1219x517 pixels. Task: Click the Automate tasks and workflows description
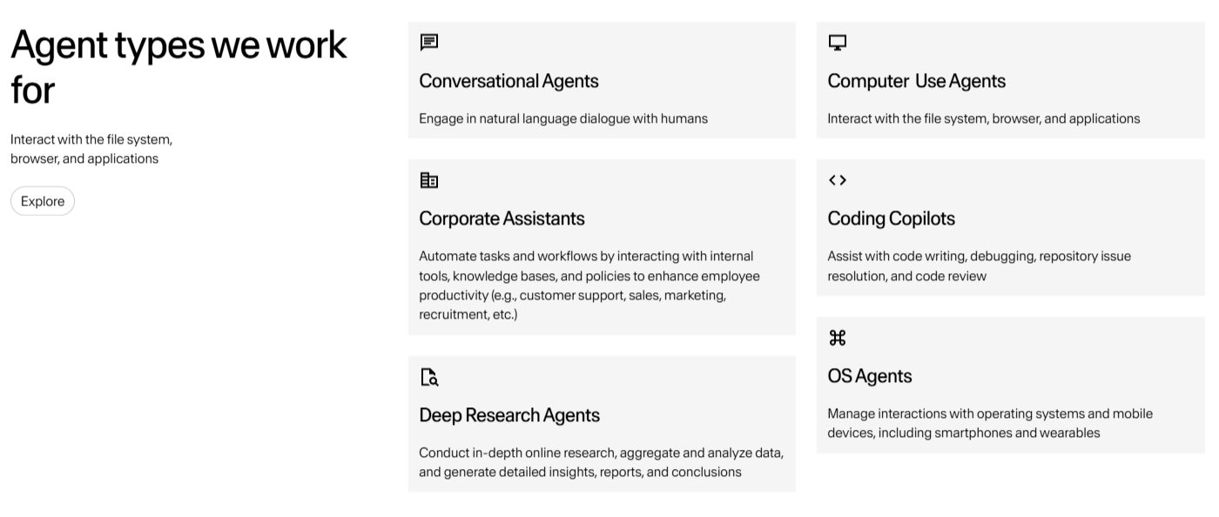click(x=589, y=285)
